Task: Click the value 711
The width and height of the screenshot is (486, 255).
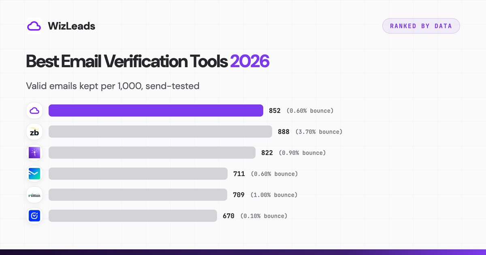Action: click(239, 174)
